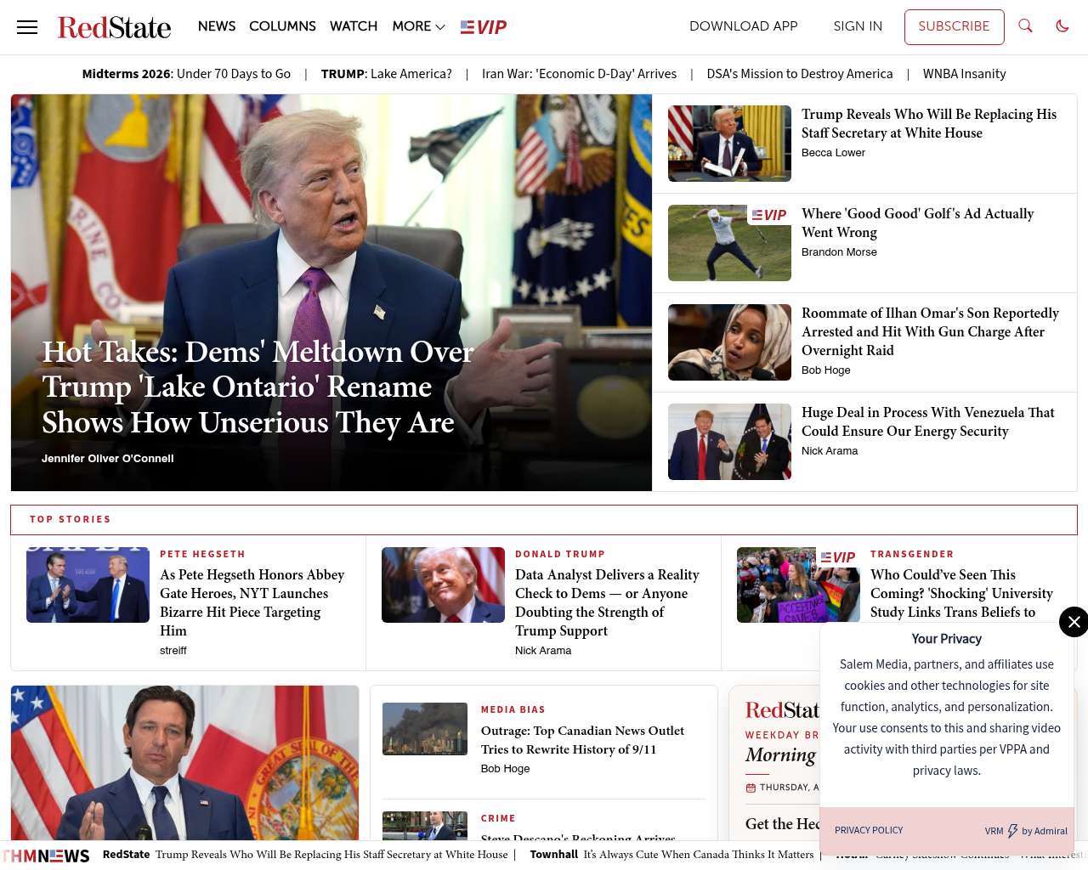The width and height of the screenshot is (1088, 870).
Task: Click author Becca Lower
Action: 833,153
